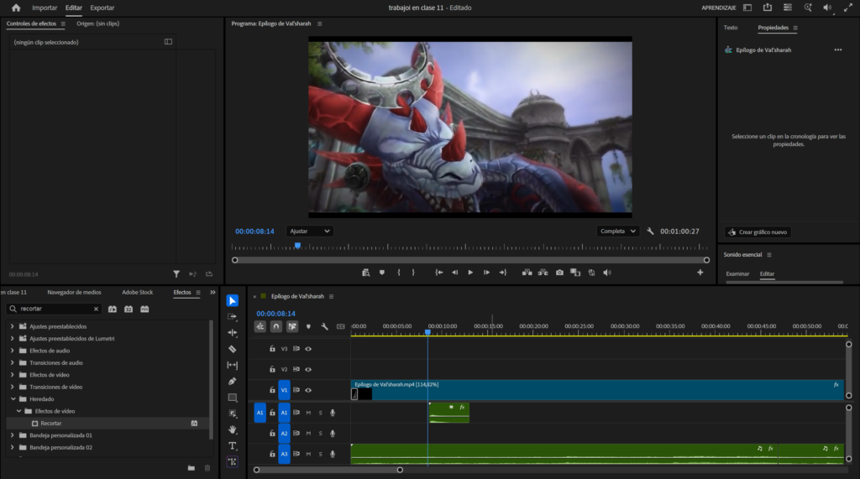
Task: Switch to Navegador de medios tab
Action: tap(74, 292)
